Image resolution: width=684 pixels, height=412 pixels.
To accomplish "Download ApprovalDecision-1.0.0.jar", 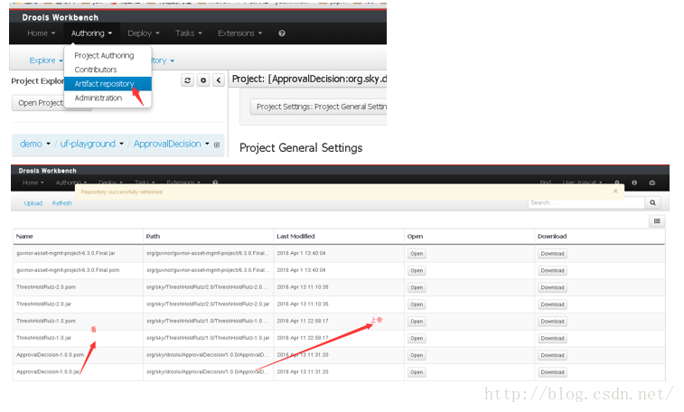I will pos(552,372).
